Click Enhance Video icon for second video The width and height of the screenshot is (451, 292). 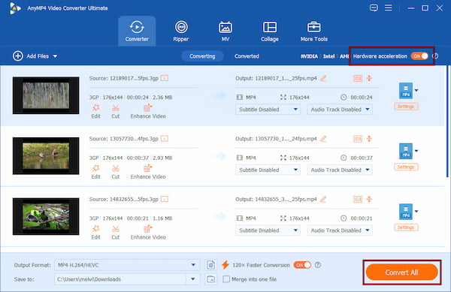coord(147,168)
